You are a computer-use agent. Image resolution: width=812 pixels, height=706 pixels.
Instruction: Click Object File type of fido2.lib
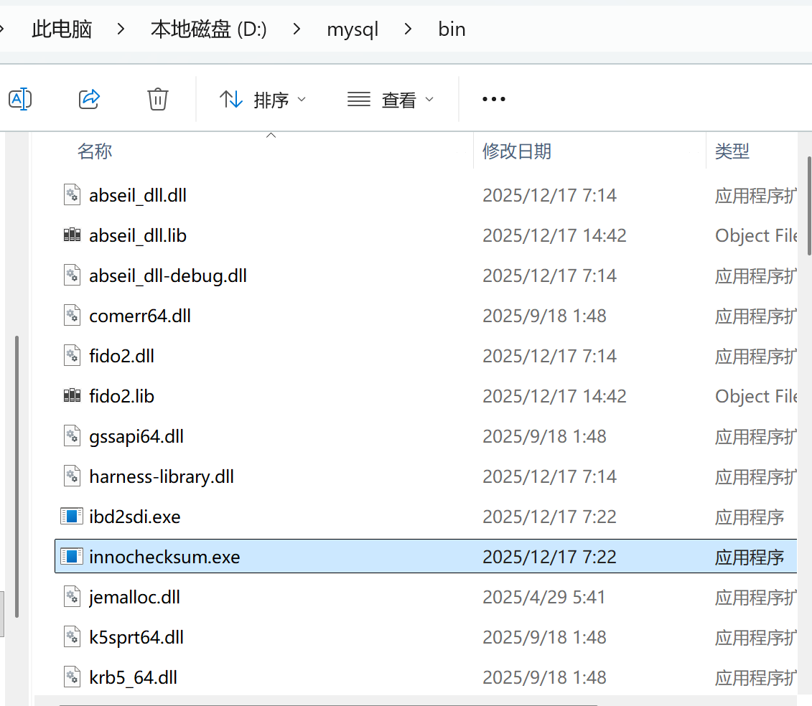[756, 396]
